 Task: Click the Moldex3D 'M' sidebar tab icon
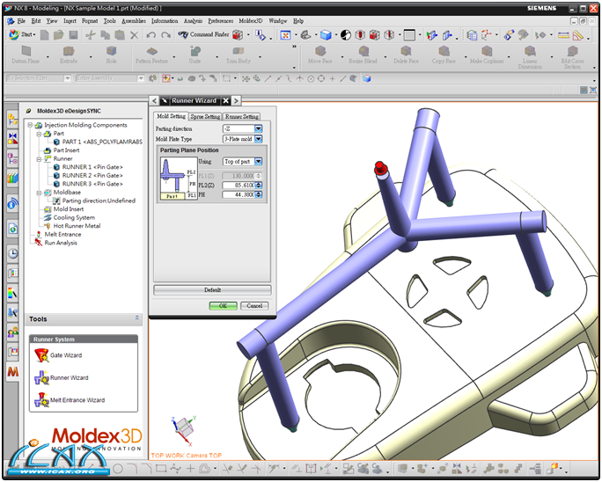coord(13,372)
